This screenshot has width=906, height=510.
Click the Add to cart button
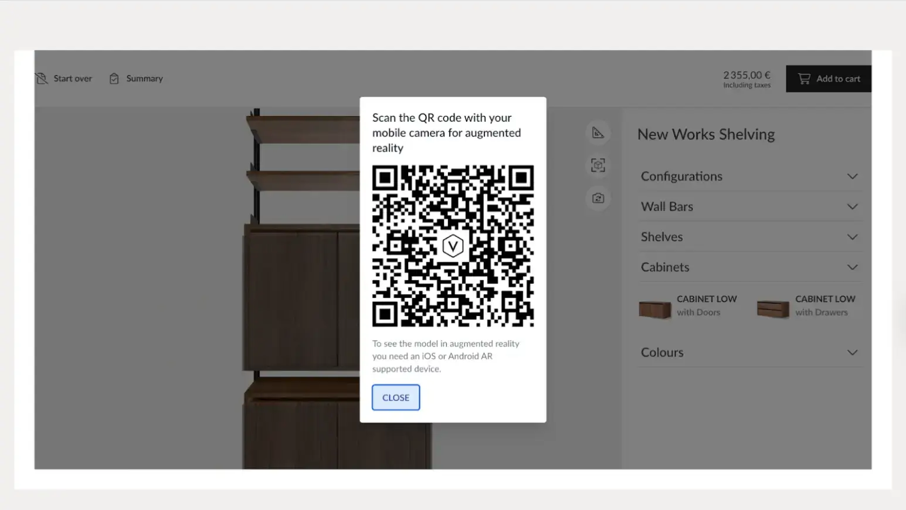pos(829,79)
